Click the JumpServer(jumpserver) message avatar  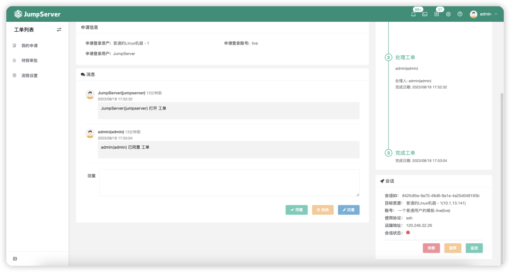coord(90,94)
